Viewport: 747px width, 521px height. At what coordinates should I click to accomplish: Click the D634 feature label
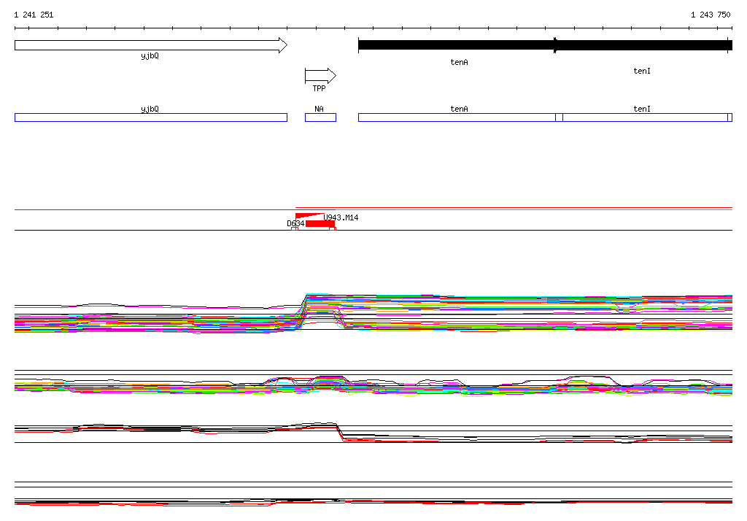(295, 223)
